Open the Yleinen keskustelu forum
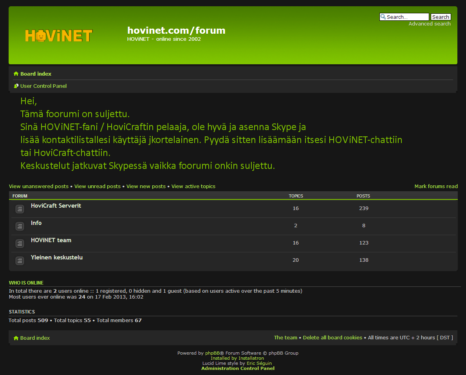The image size is (466, 375). coord(57,257)
